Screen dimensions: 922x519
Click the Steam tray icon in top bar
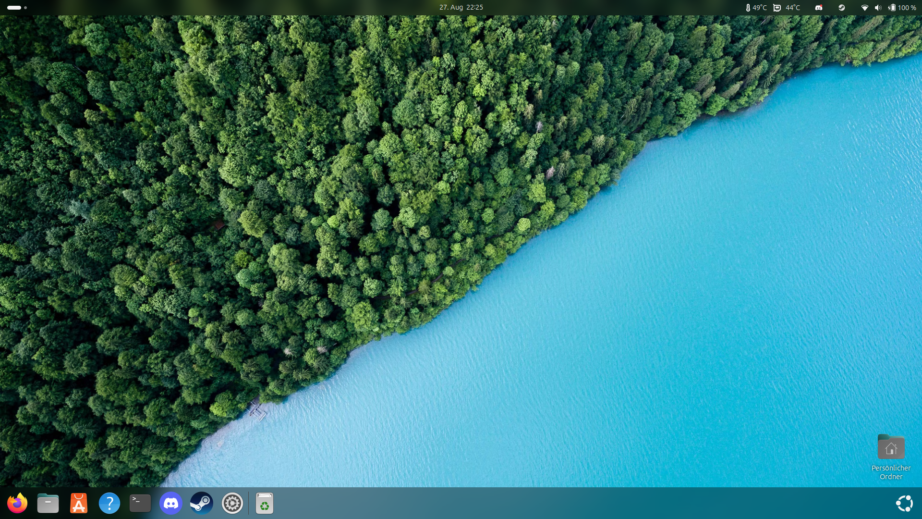pyautogui.click(x=841, y=7)
